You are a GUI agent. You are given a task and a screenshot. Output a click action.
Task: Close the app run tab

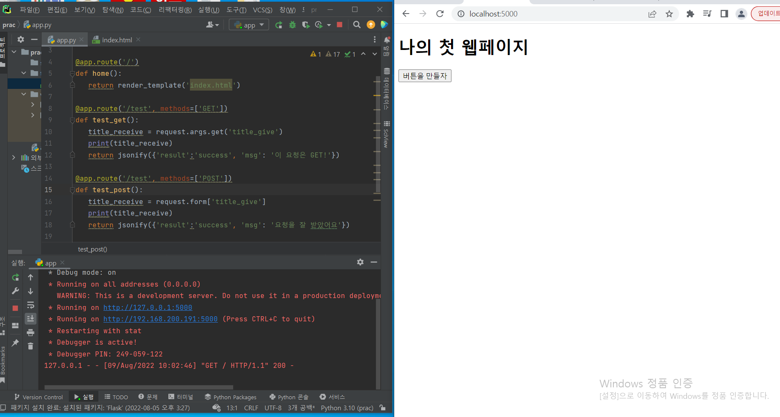[x=62, y=262]
